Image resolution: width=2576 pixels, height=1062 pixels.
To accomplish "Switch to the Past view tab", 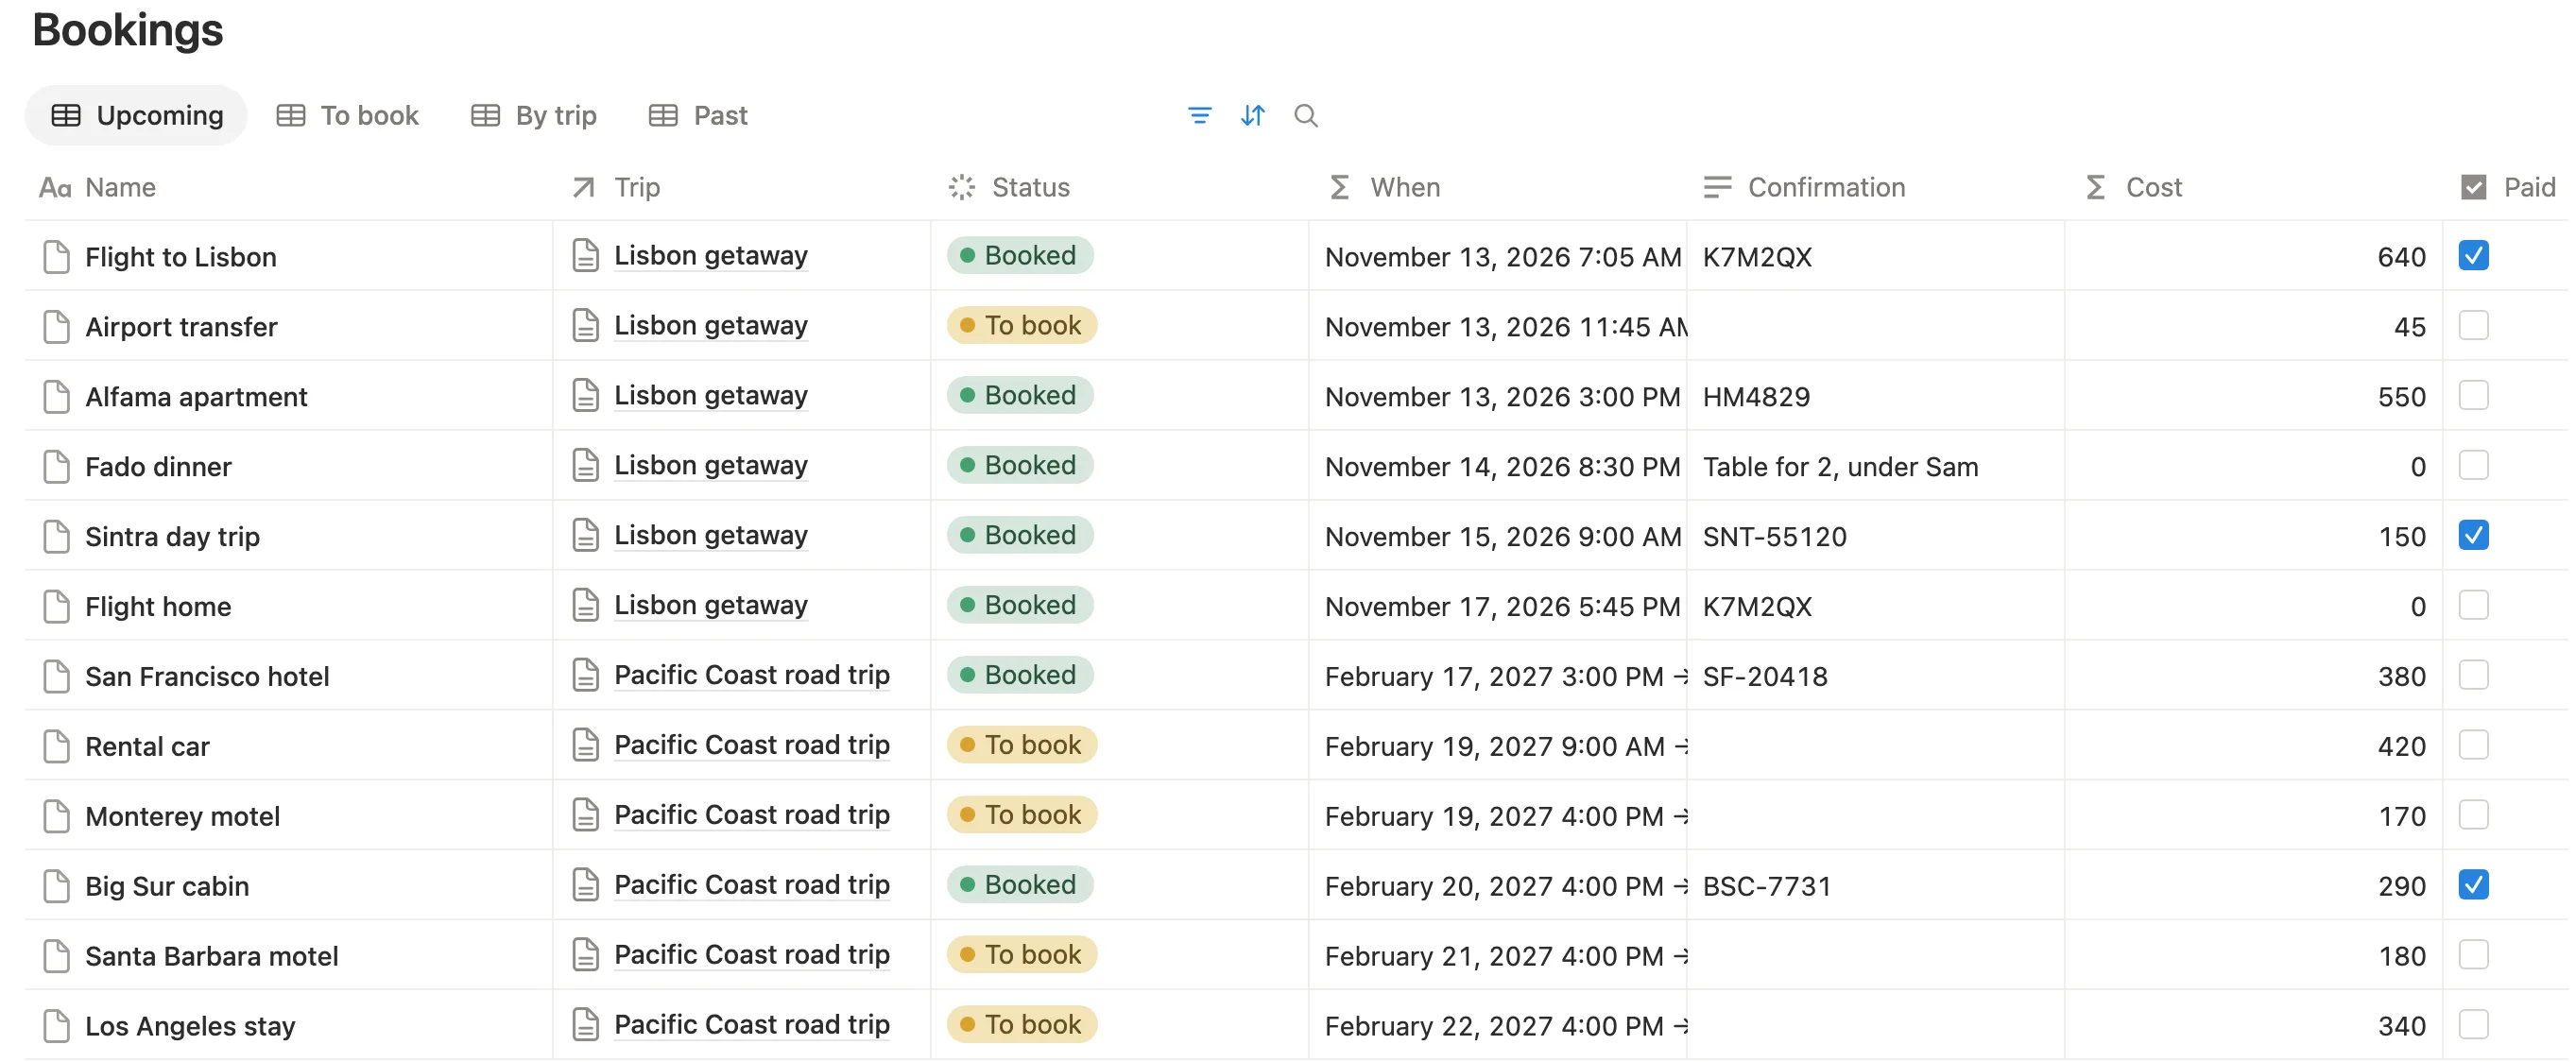I will (698, 116).
